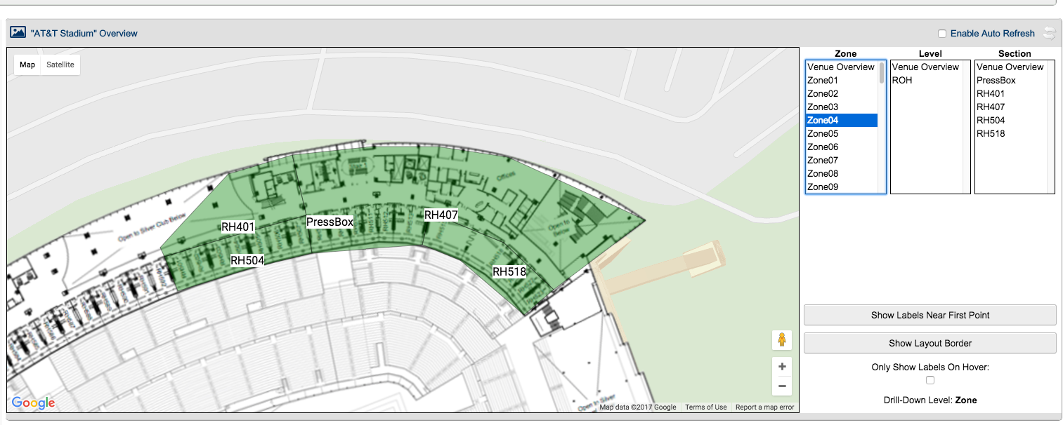This screenshot has height=425, width=1063.
Task: Click the RH407 label on the map
Action: (x=441, y=215)
